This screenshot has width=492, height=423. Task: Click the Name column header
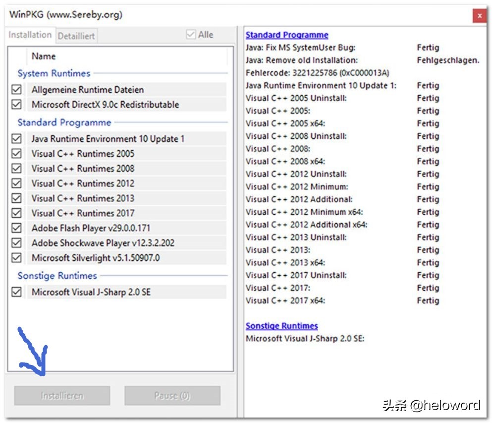pyautogui.click(x=44, y=57)
